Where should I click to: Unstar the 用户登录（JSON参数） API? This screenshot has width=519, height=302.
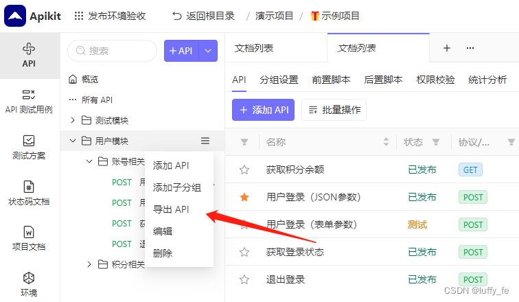point(244,197)
